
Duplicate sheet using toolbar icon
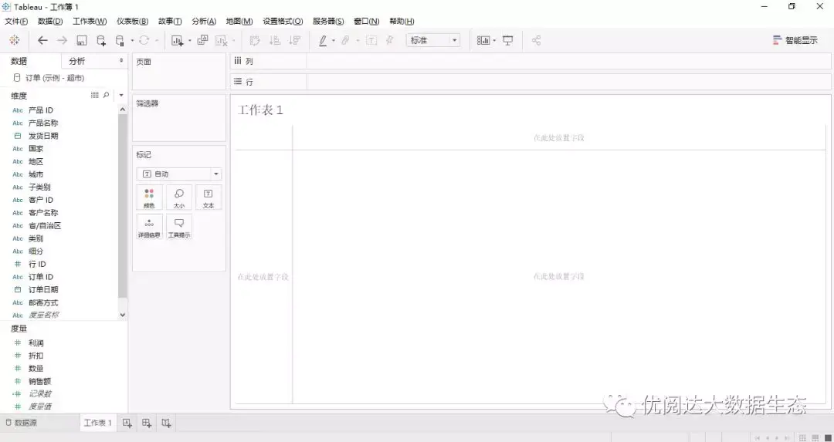[202, 40]
